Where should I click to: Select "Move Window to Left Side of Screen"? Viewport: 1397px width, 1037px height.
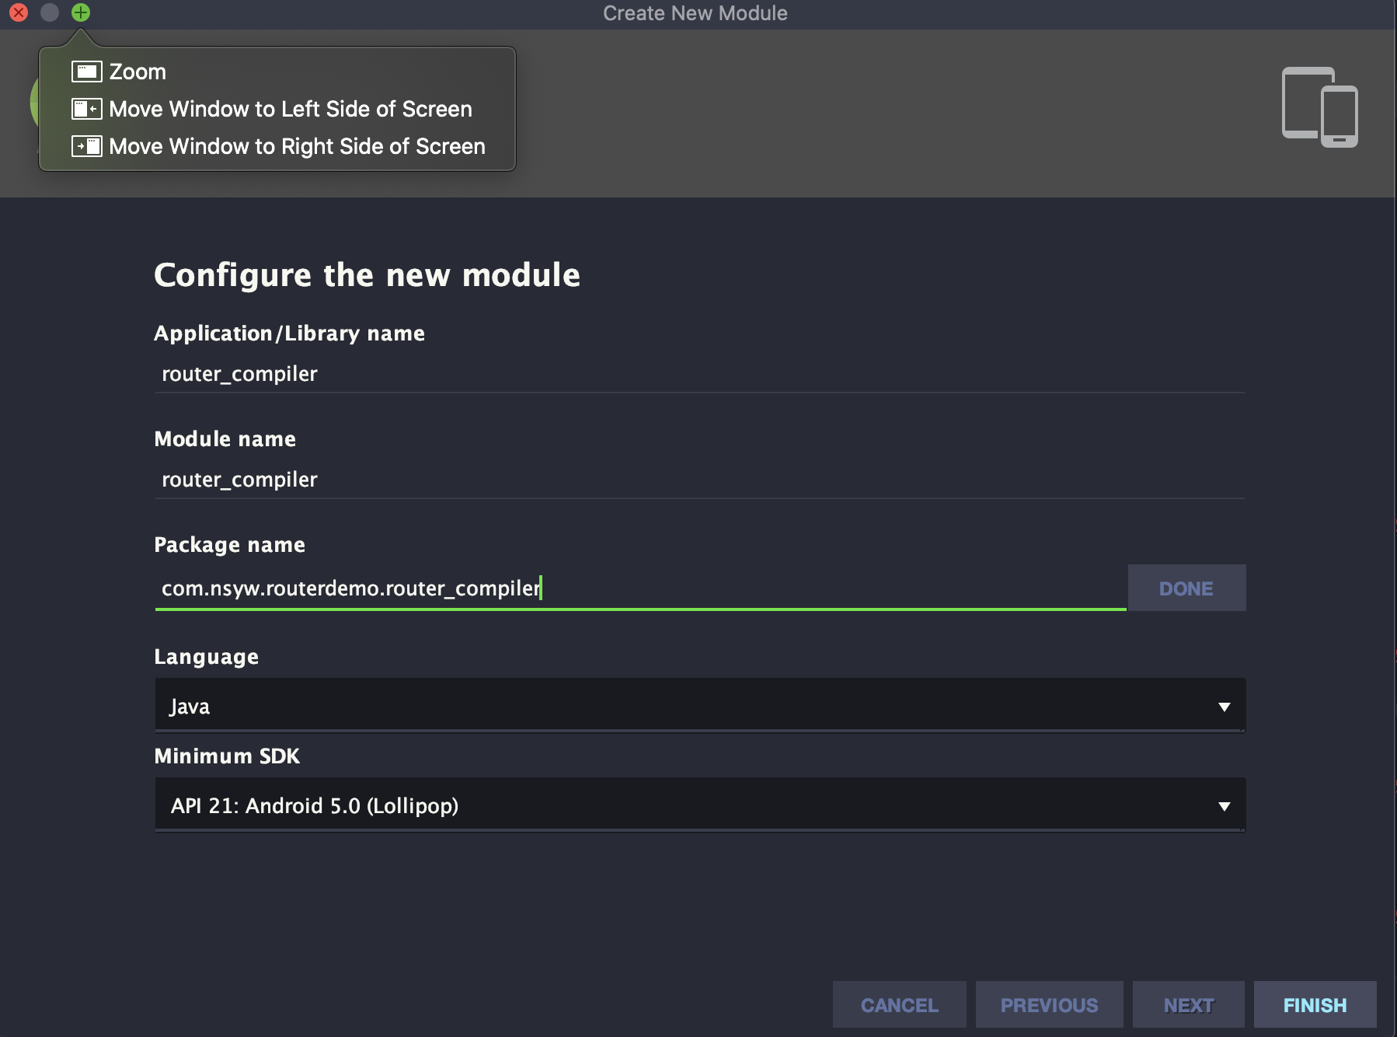point(289,109)
